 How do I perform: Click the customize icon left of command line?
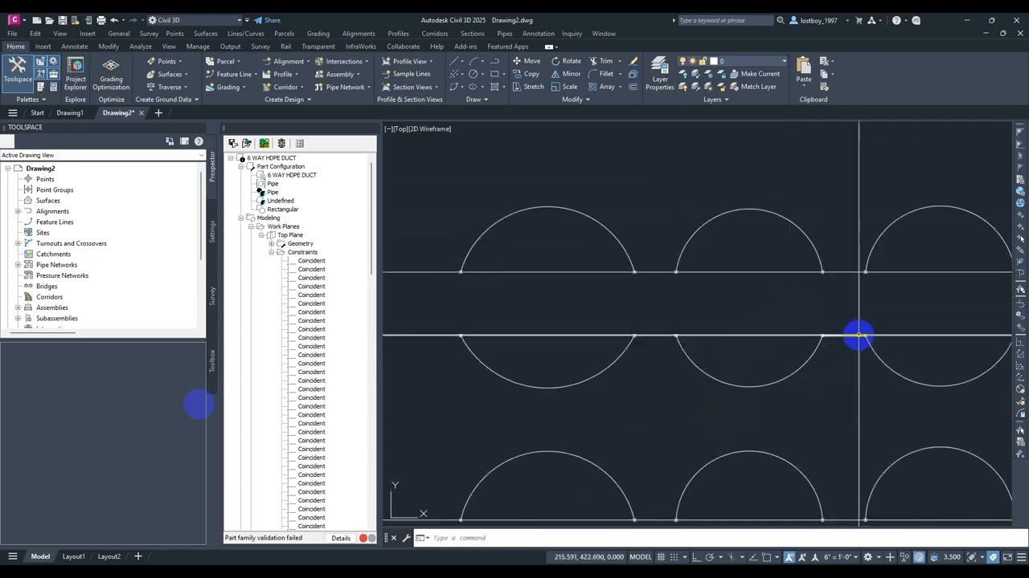406,538
